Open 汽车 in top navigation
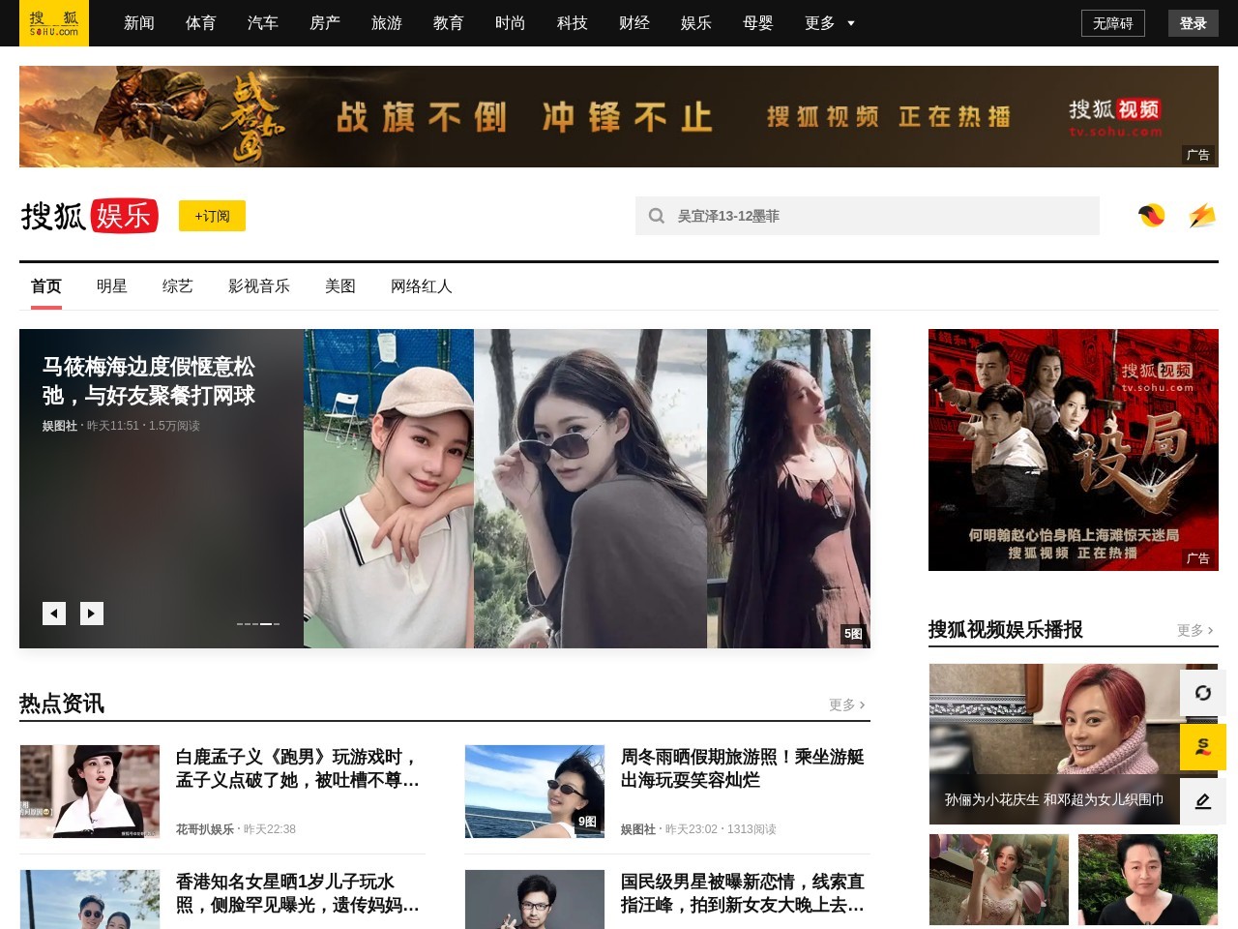Viewport: 1238px width, 929px height. [263, 23]
